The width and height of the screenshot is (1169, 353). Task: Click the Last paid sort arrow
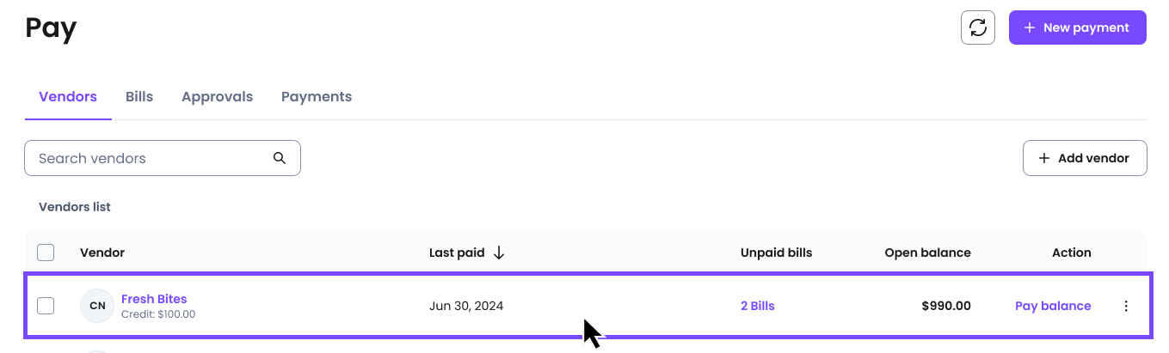(x=499, y=253)
